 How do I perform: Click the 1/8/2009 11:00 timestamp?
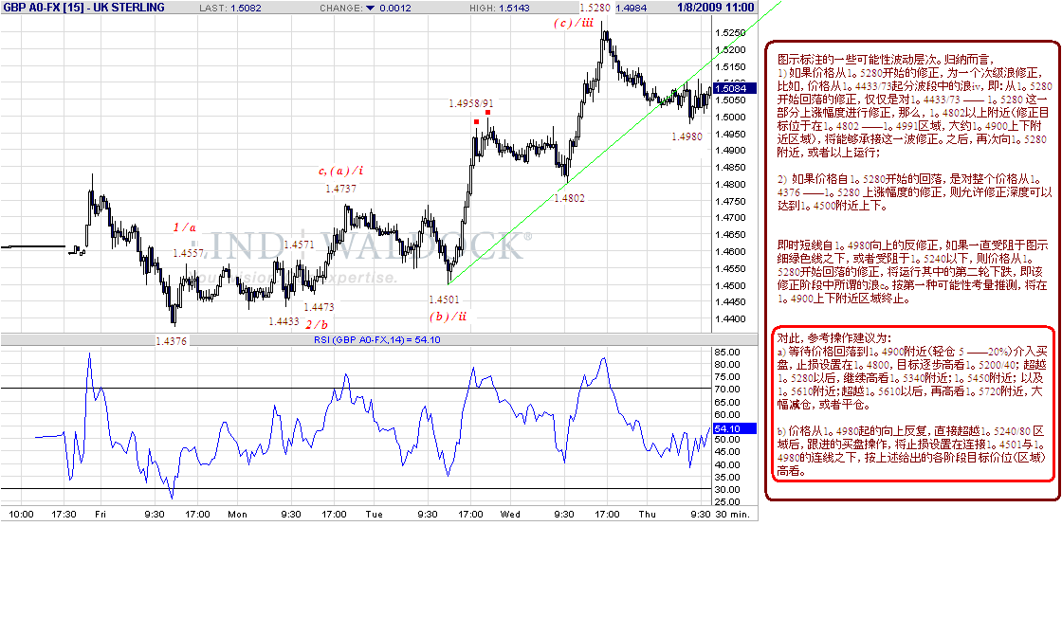(715, 8)
